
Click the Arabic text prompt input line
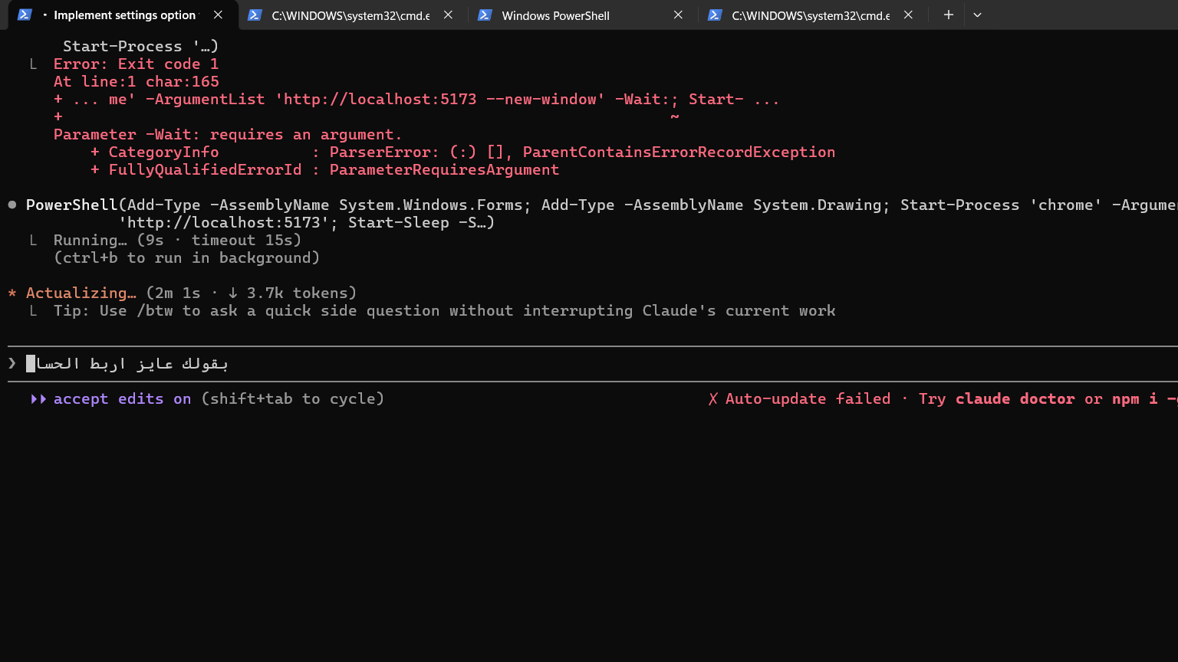(589, 363)
